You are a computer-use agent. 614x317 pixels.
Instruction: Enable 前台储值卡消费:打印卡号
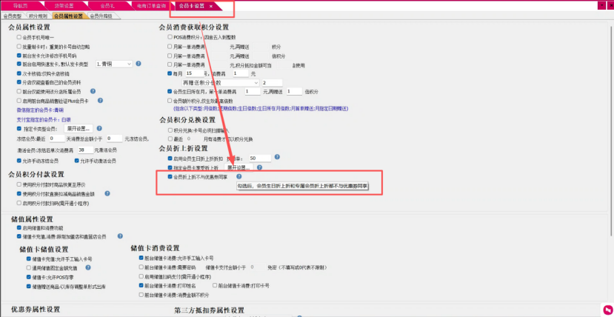coord(215,286)
